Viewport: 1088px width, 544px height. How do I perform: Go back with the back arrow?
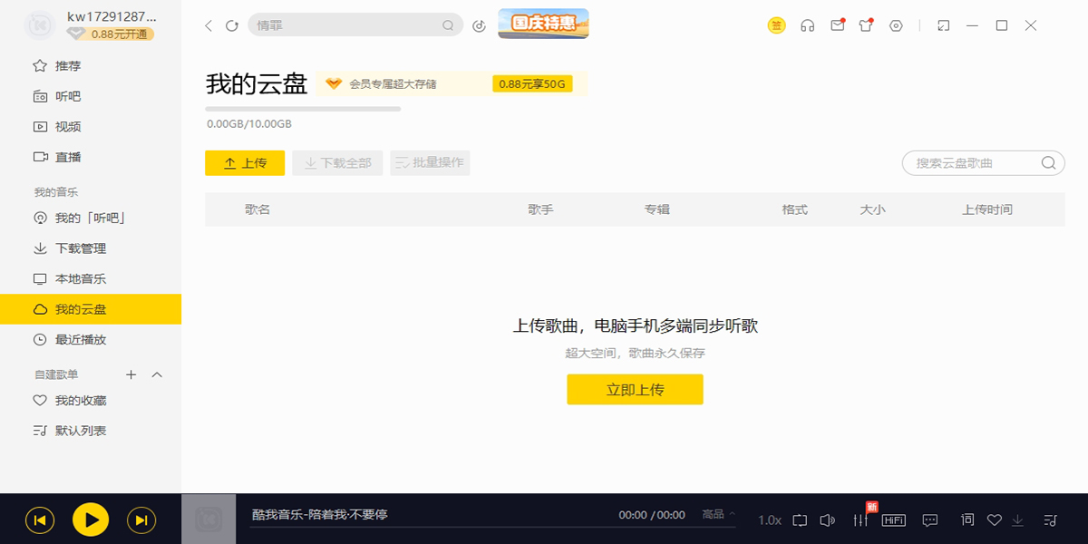(209, 26)
